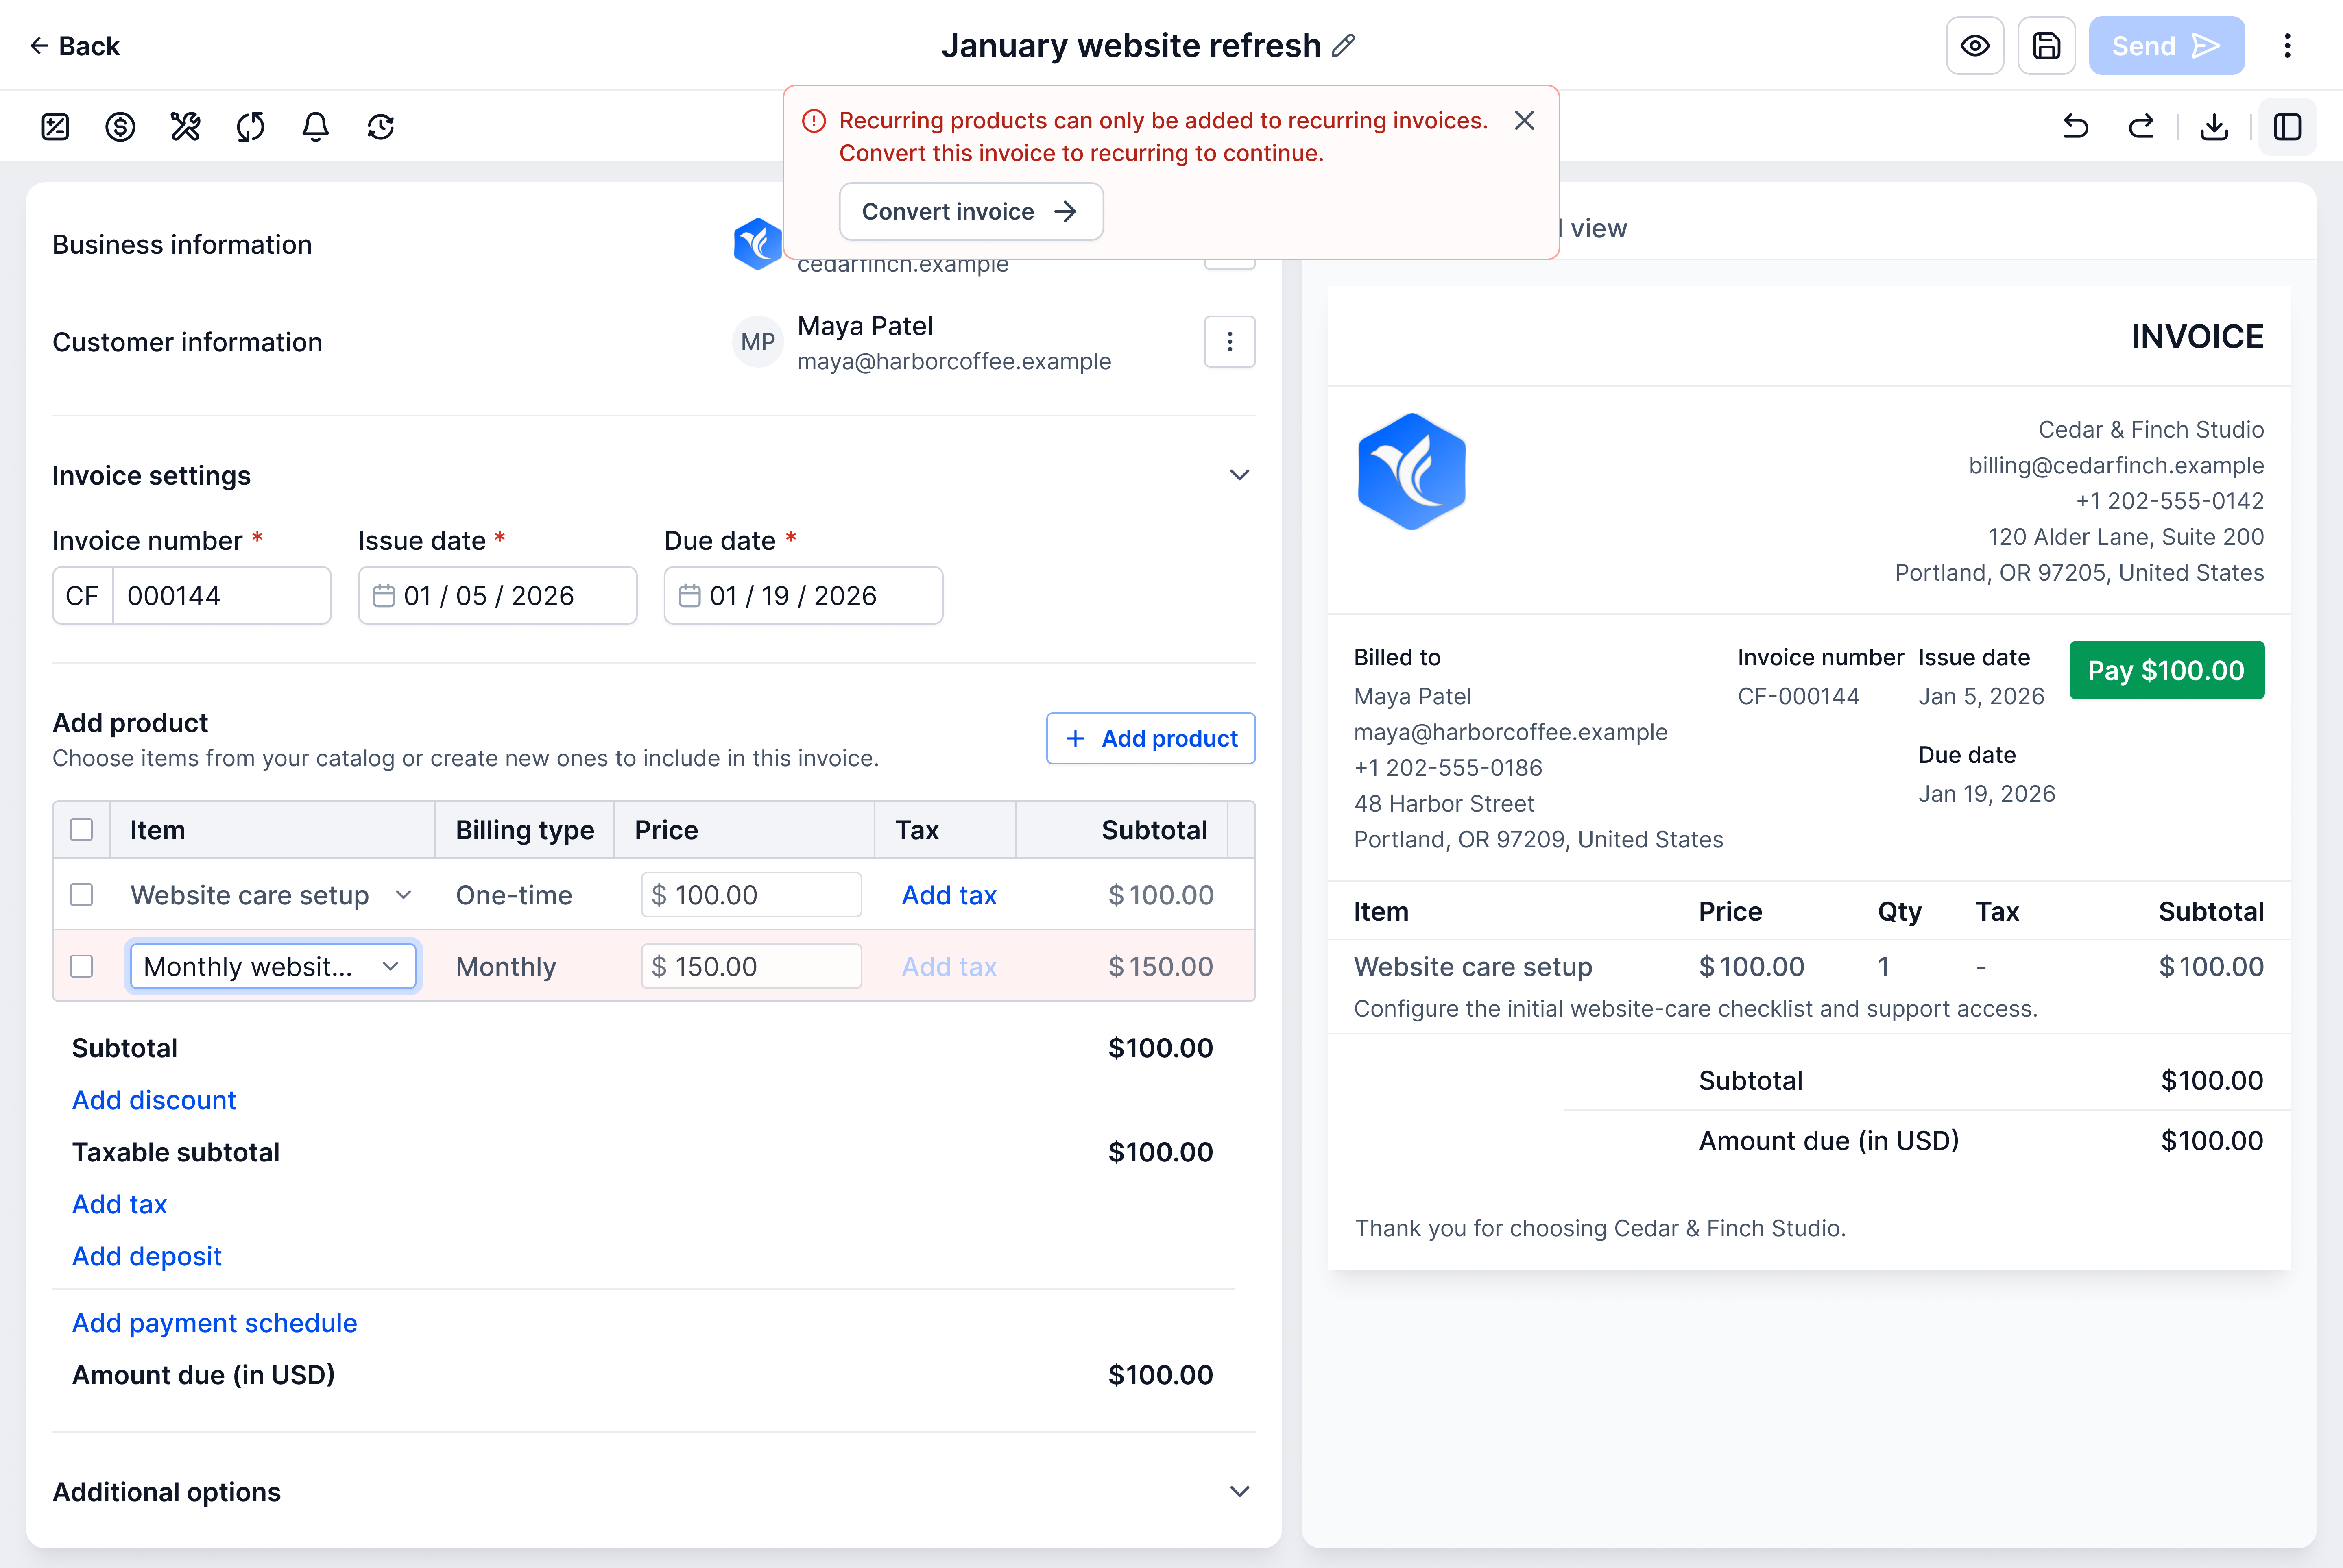This screenshot has height=1568, width=2343.
Task: Open the Issue date picker
Action: pyautogui.click(x=497, y=596)
